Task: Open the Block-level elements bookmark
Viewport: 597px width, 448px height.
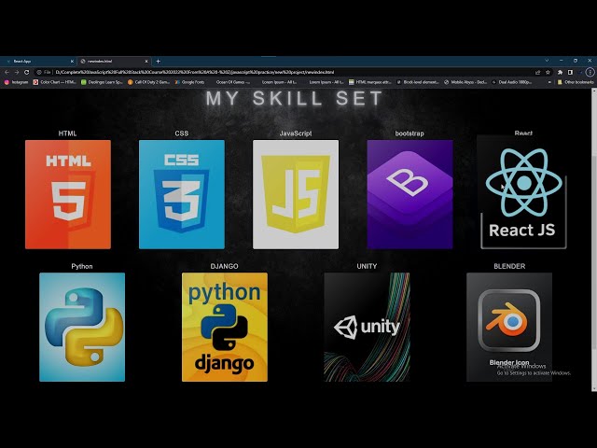Action: 418,82
